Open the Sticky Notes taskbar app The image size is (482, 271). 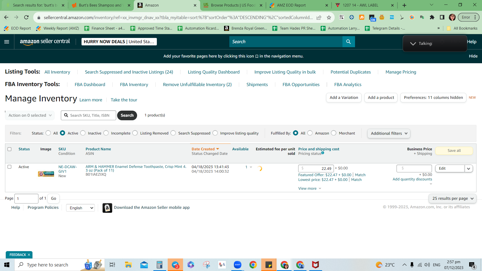[x=269, y=265]
